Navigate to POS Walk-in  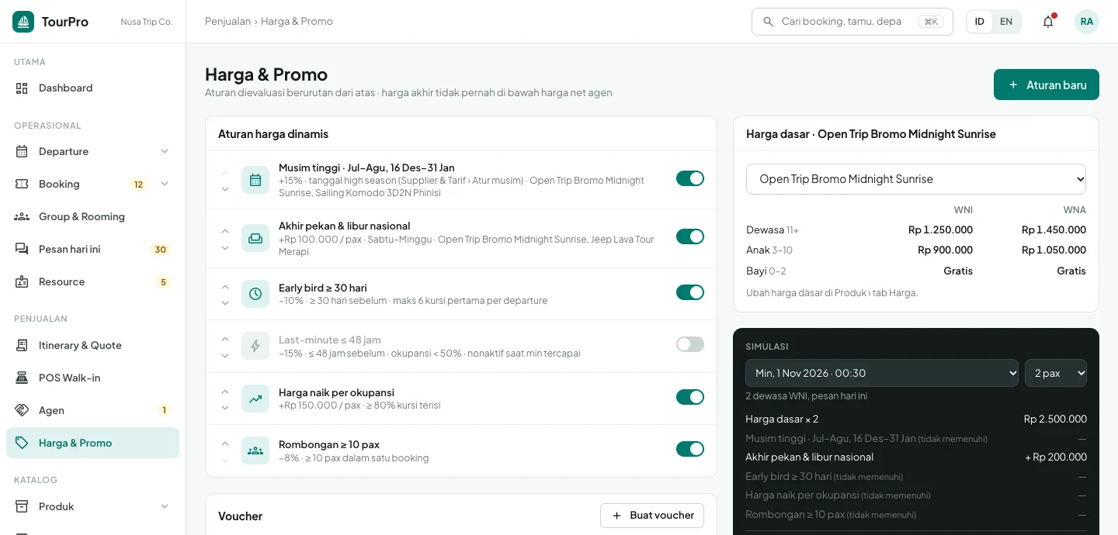pos(92,378)
